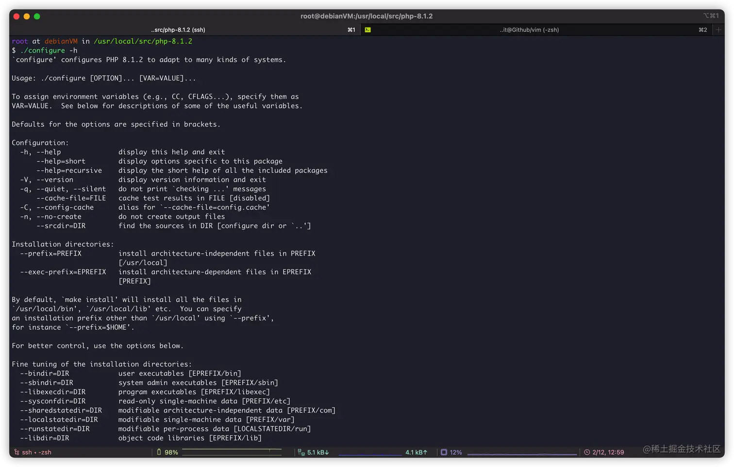Click the '--bindir=DIR' option

[45, 373]
